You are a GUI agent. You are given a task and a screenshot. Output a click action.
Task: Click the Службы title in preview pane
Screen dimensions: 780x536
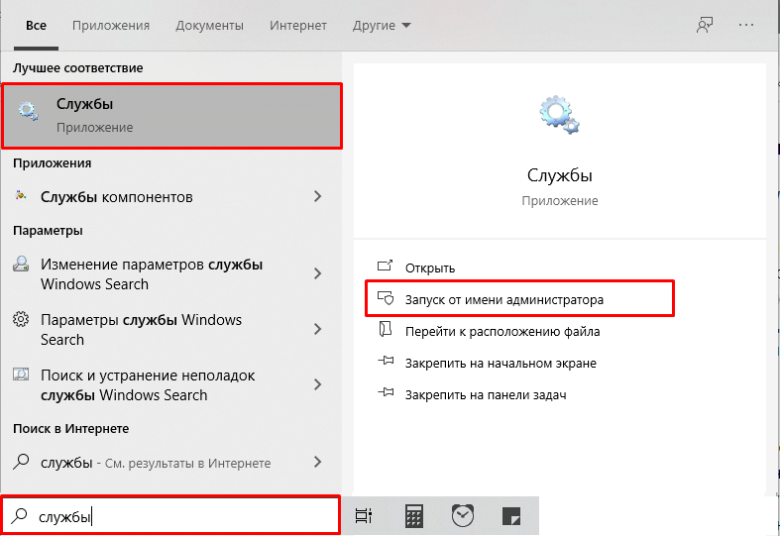(560, 175)
